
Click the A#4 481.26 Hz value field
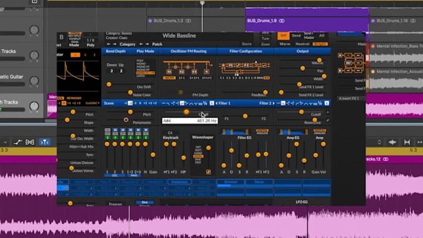[190, 121]
